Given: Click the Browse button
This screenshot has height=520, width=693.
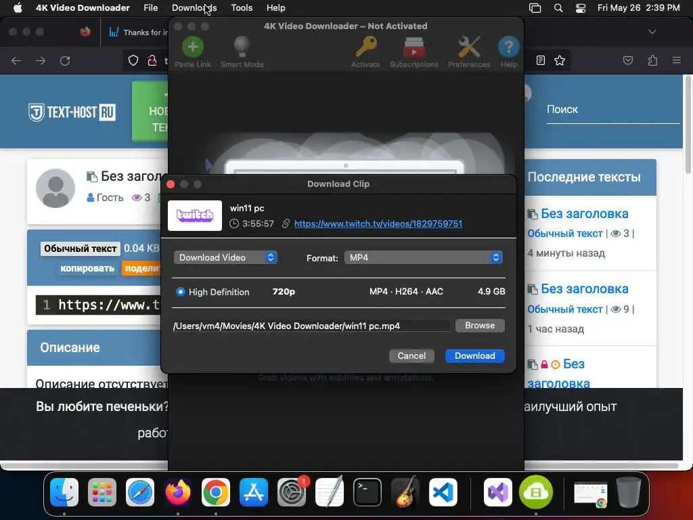Looking at the screenshot, I should coord(480,326).
